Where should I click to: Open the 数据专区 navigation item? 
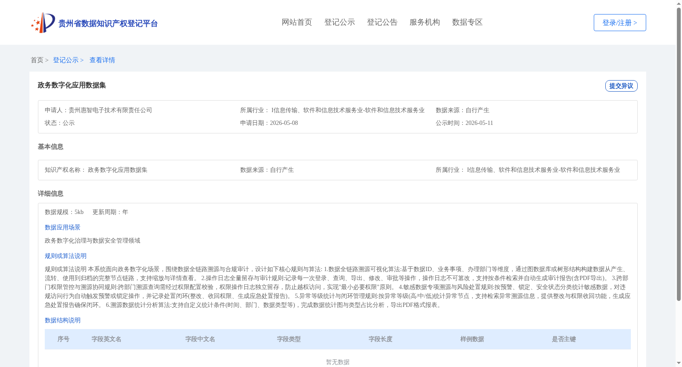(x=467, y=22)
